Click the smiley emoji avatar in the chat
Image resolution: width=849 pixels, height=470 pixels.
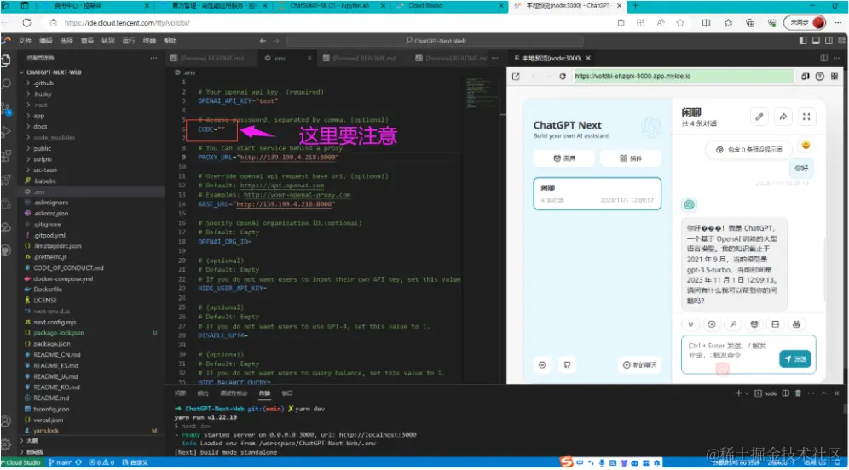[806, 145]
